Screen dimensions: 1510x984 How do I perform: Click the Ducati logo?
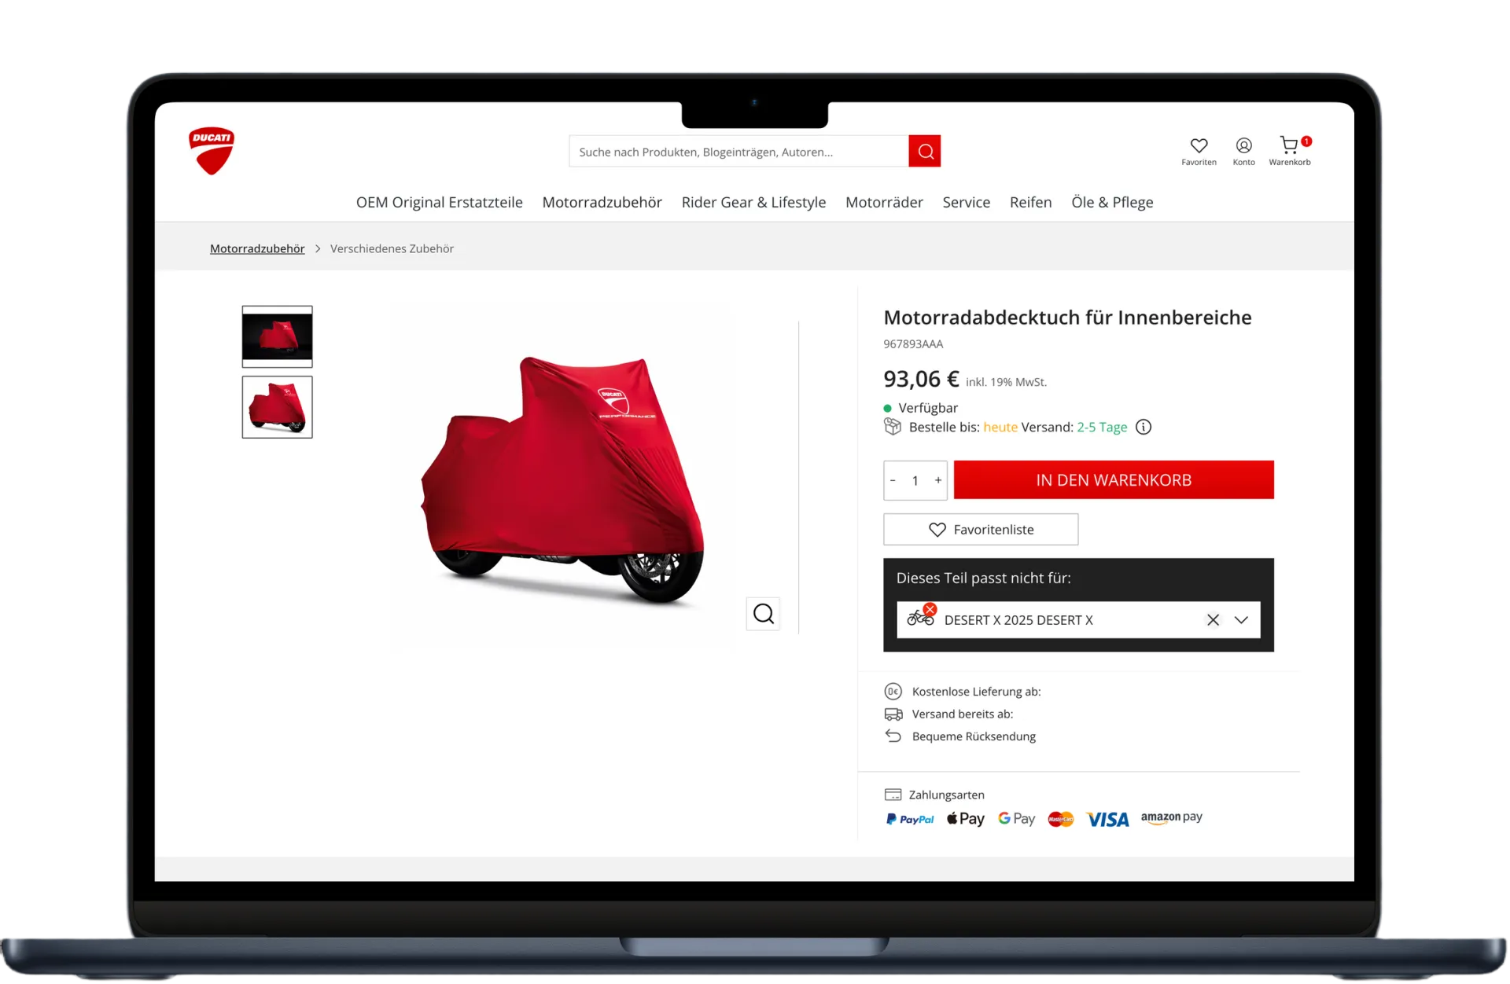coord(212,150)
